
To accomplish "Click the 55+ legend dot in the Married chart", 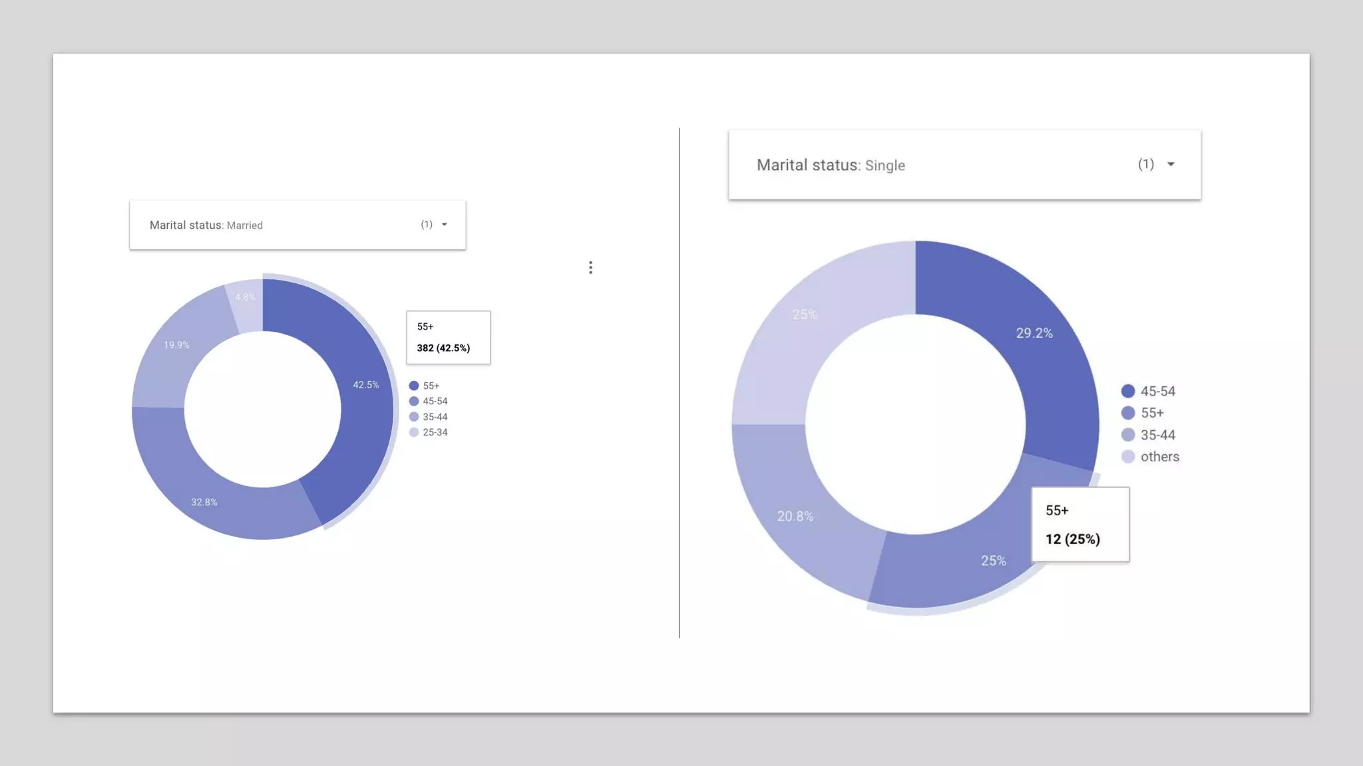I will [414, 386].
